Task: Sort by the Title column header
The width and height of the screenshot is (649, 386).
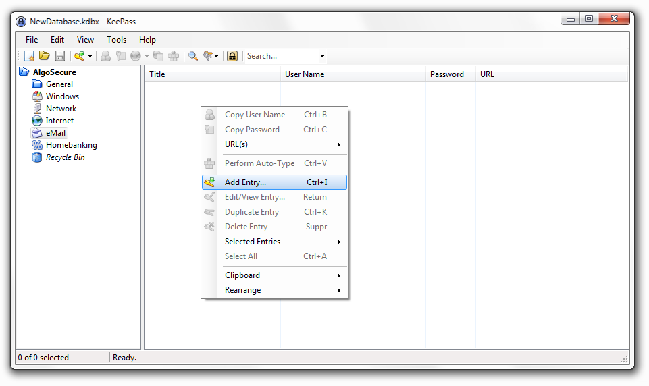Action: 213,74
